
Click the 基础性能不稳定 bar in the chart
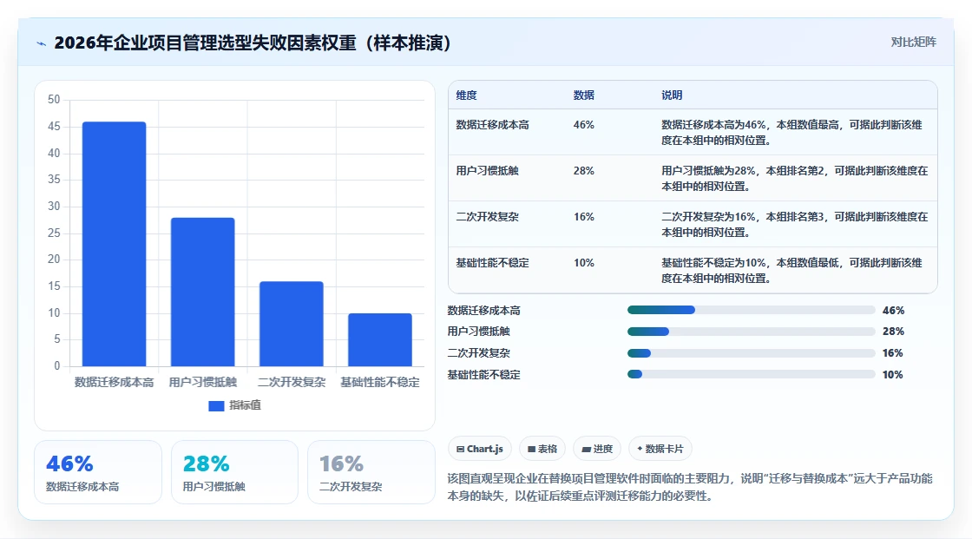coord(380,339)
